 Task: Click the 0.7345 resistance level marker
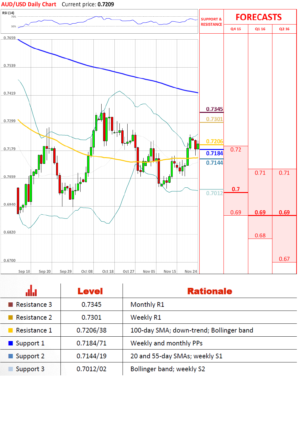214,109
